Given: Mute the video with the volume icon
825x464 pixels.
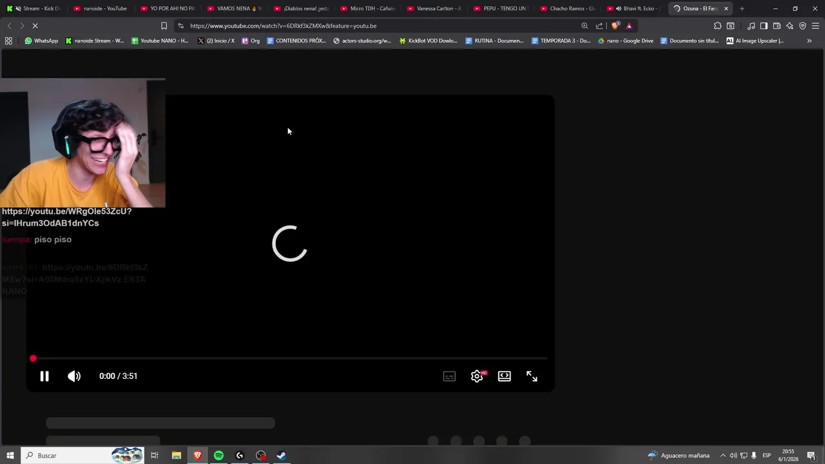Looking at the screenshot, I should [x=74, y=376].
